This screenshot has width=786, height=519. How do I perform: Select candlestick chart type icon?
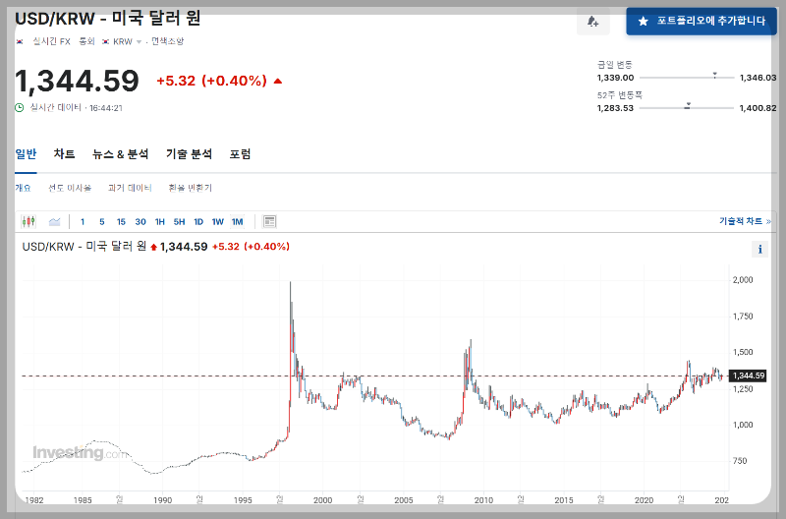pos(28,221)
